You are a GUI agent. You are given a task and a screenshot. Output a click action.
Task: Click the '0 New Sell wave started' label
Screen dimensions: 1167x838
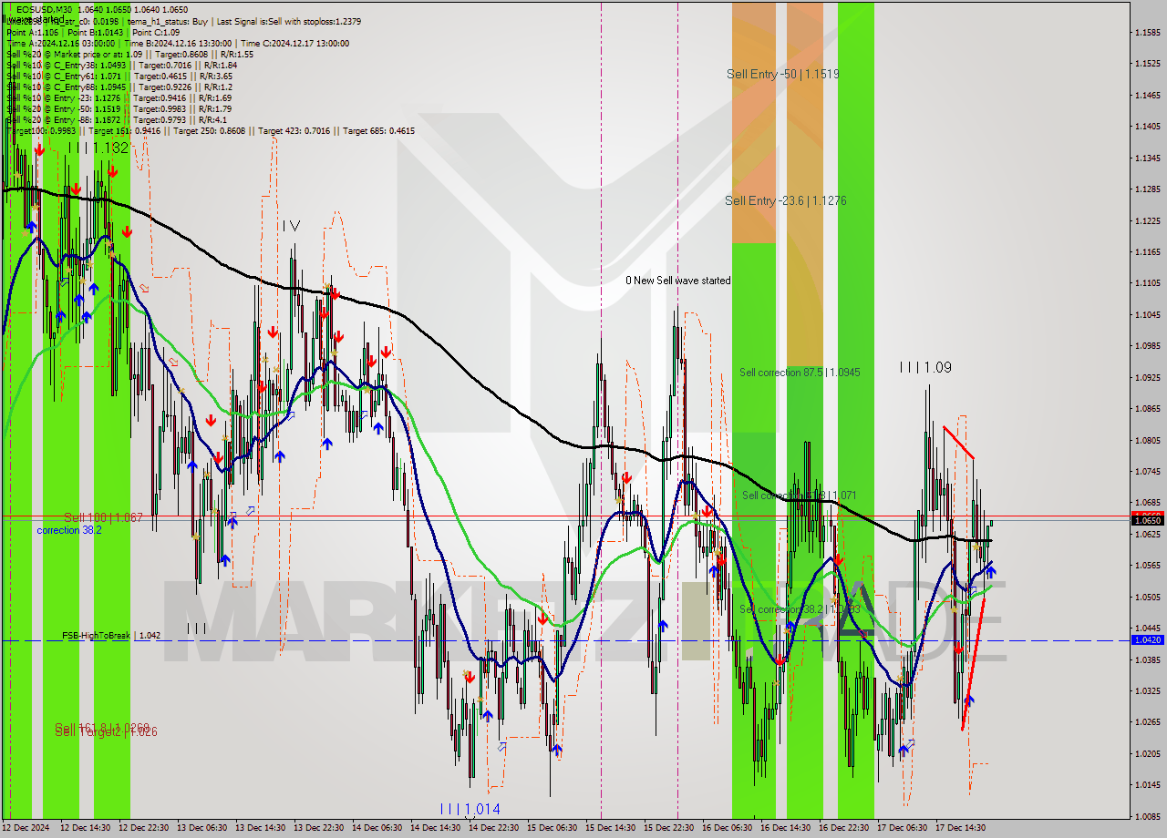click(677, 281)
